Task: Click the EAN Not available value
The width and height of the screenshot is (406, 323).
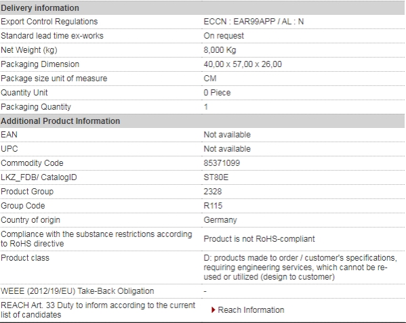Action: tap(227, 135)
